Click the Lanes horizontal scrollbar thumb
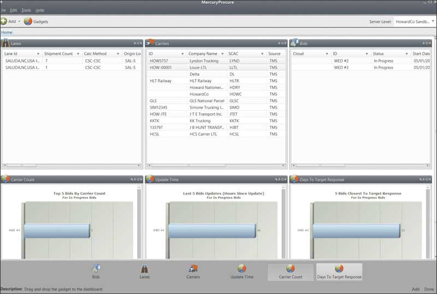Screen dimensions: 437x294 pos(22,166)
